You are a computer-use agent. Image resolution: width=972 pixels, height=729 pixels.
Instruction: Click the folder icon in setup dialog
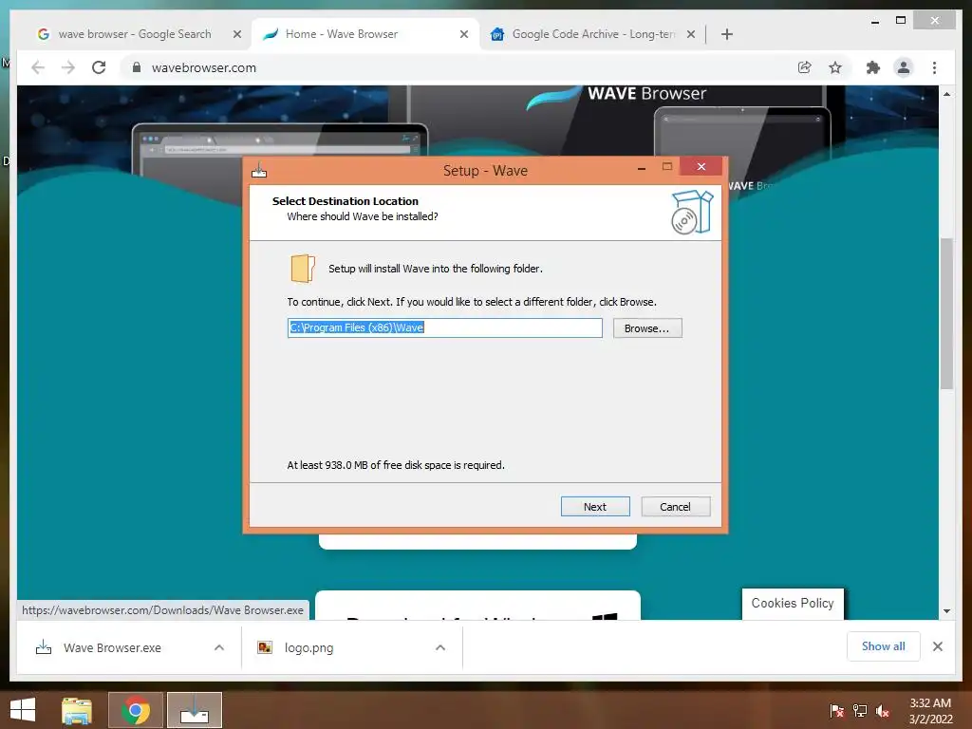tap(303, 269)
